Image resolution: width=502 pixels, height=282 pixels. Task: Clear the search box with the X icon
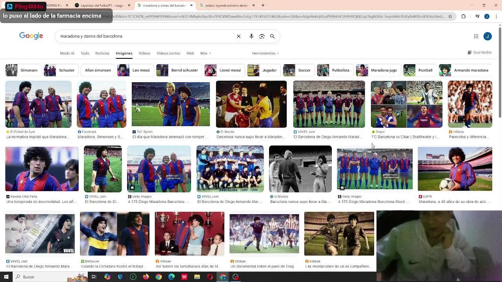(x=238, y=36)
